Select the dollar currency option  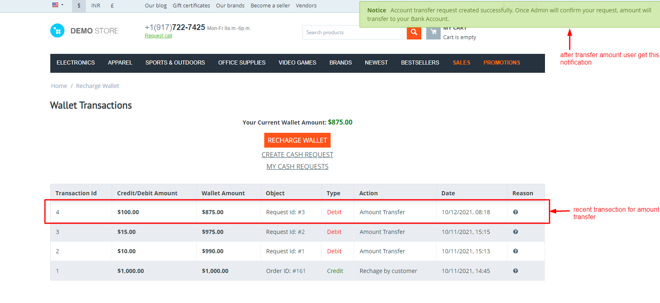click(79, 6)
